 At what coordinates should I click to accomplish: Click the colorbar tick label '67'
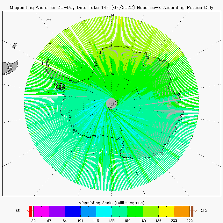pos(49,221)
